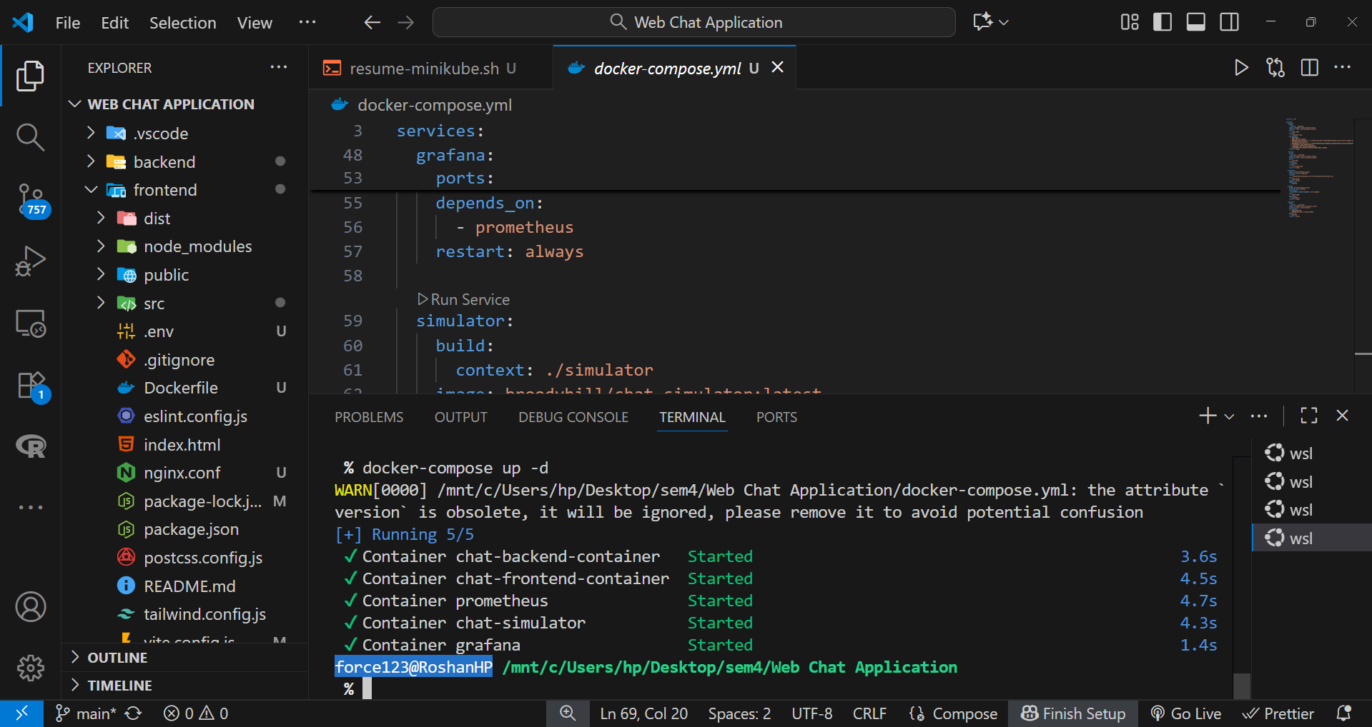Open the Search view in activity bar
Viewport: 1372px width, 727px height.
[x=30, y=136]
